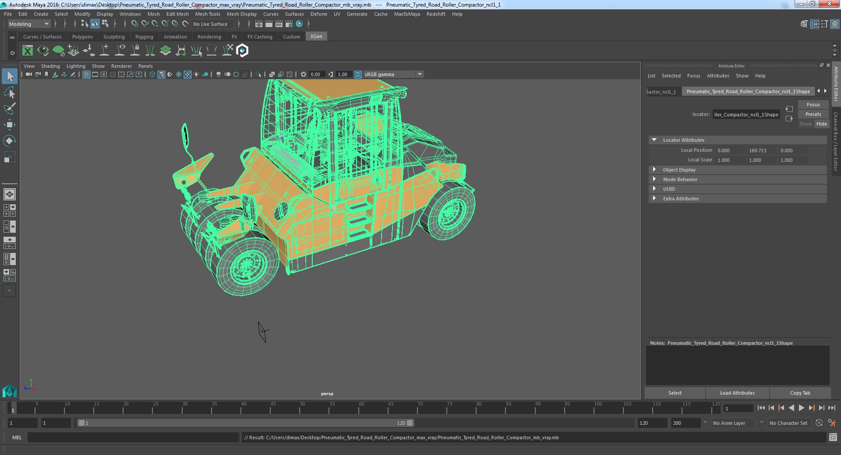Start IPR render from status line
Image resolution: width=841 pixels, height=455 pixels.
279,24
